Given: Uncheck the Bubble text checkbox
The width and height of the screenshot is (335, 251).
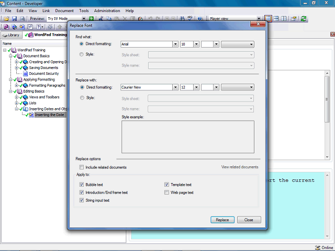Looking at the screenshot, I should click(82, 185).
